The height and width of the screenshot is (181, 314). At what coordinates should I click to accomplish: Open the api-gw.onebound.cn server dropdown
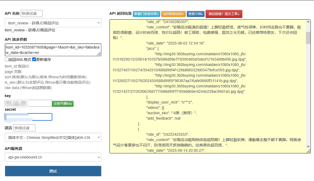click(x=53, y=157)
